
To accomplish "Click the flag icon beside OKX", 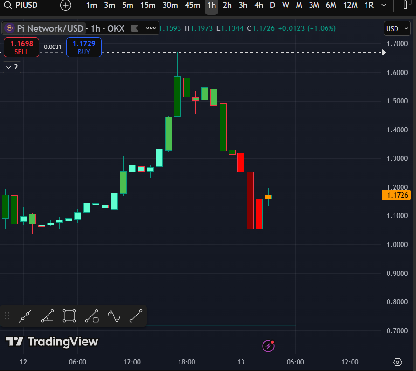I will pyautogui.click(x=134, y=28).
